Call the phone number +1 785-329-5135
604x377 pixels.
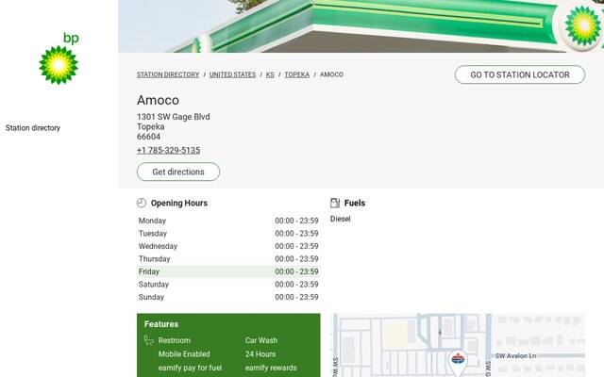tap(168, 151)
